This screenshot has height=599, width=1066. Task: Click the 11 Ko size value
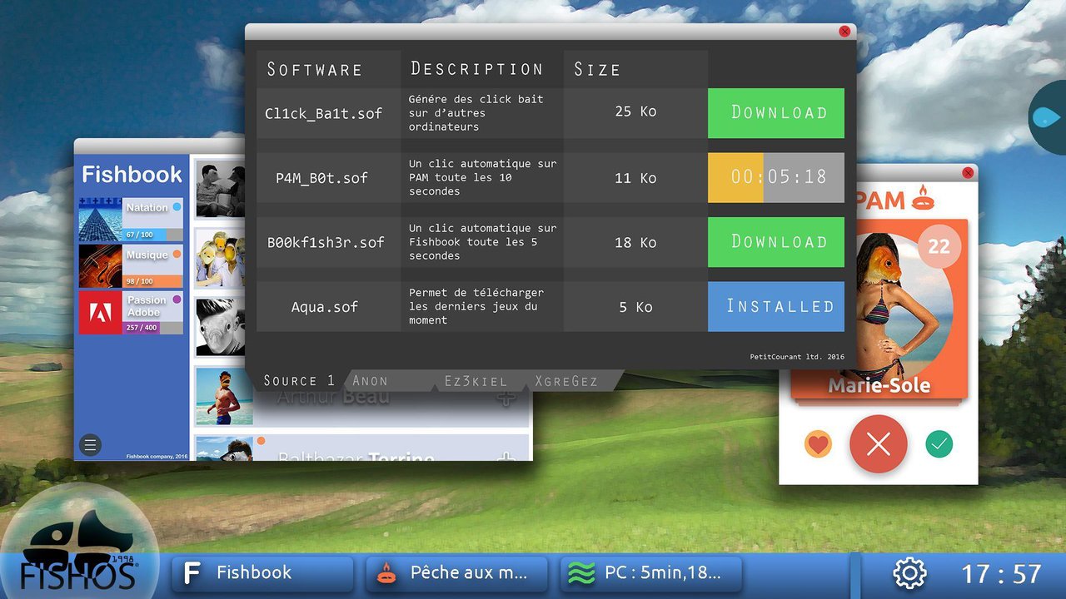coord(635,177)
